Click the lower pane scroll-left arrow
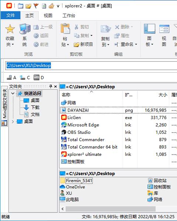The height and width of the screenshot is (221, 177). 63,209
